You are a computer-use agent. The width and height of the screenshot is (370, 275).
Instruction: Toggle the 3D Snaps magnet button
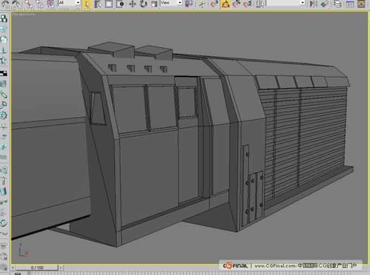(214, 4)
